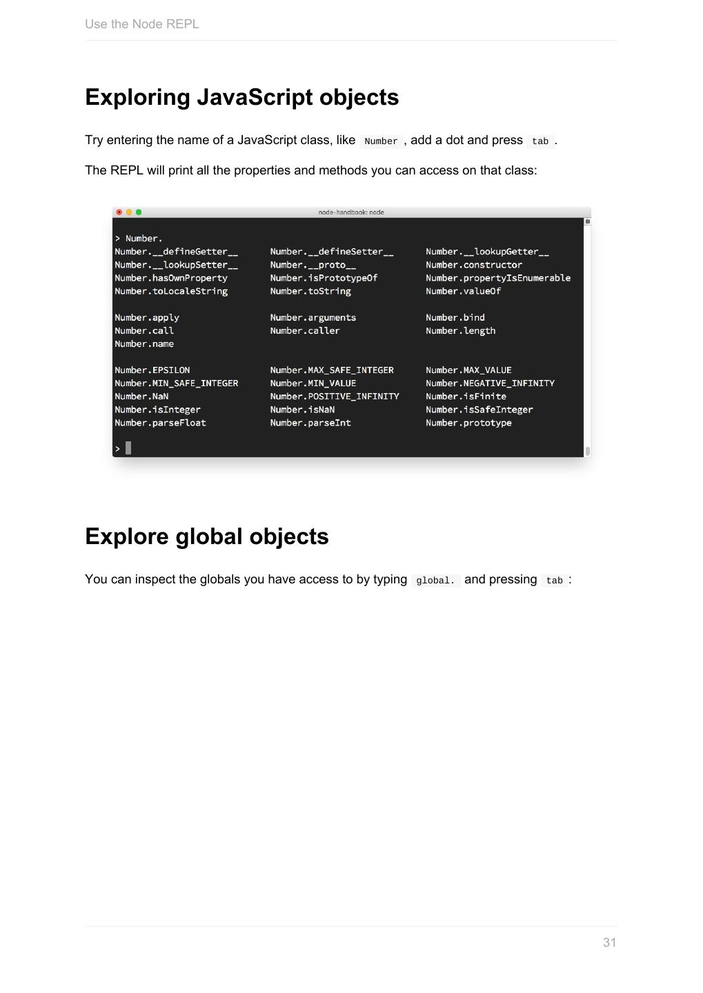Click Number.bind in terminal
Viewport: 703px width, 993px height.
point(455,318)
